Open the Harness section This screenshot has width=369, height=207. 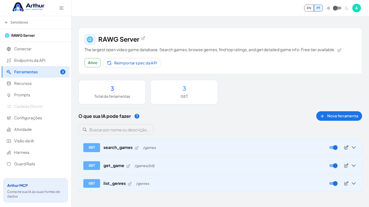tap(35, 152)
